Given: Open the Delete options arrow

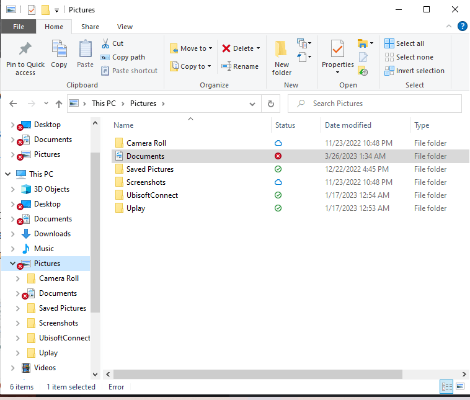Looking at the screenshot, I should click(x=258, y=48).
